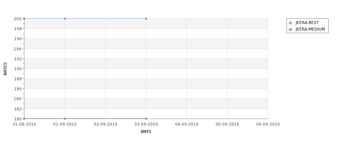Select JEERA-BEST data point on 31-08-2016
The image size is (360, 158).
coord(24,18)
